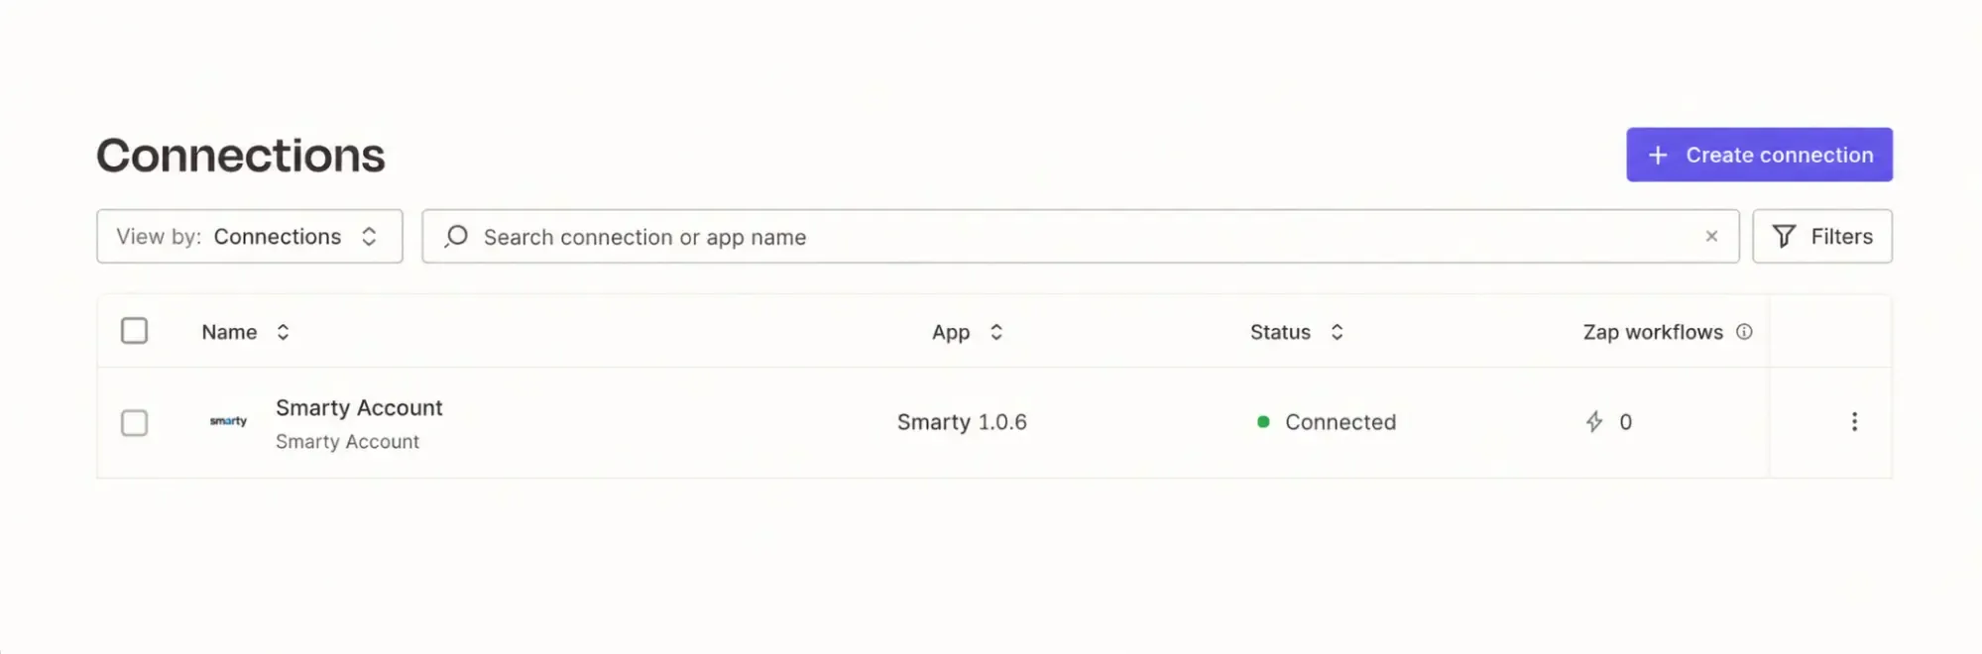Click the plus icon on Create connection
Viewport: 1982px width, 654px height.
pyautogui.click(x=1658, y=156)
